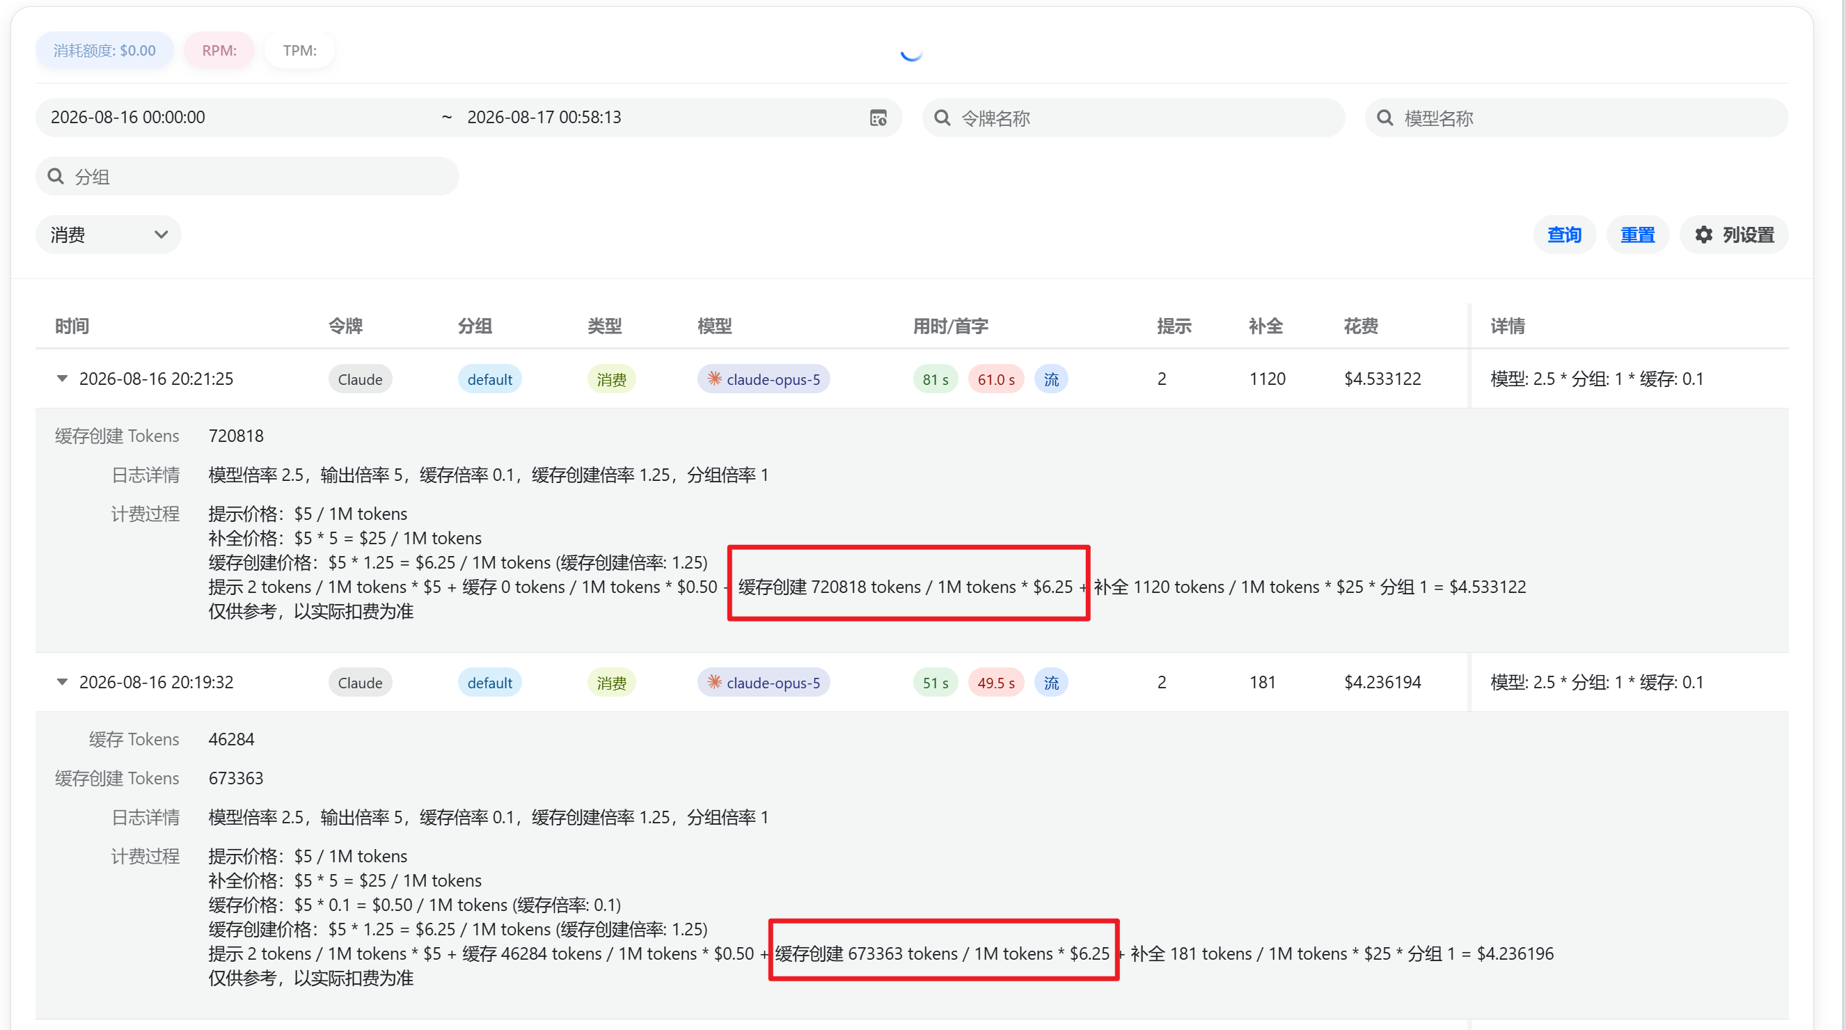
Task: Click the 重置 reset button
Action: pyautogui.click(x=1637, y=235)
